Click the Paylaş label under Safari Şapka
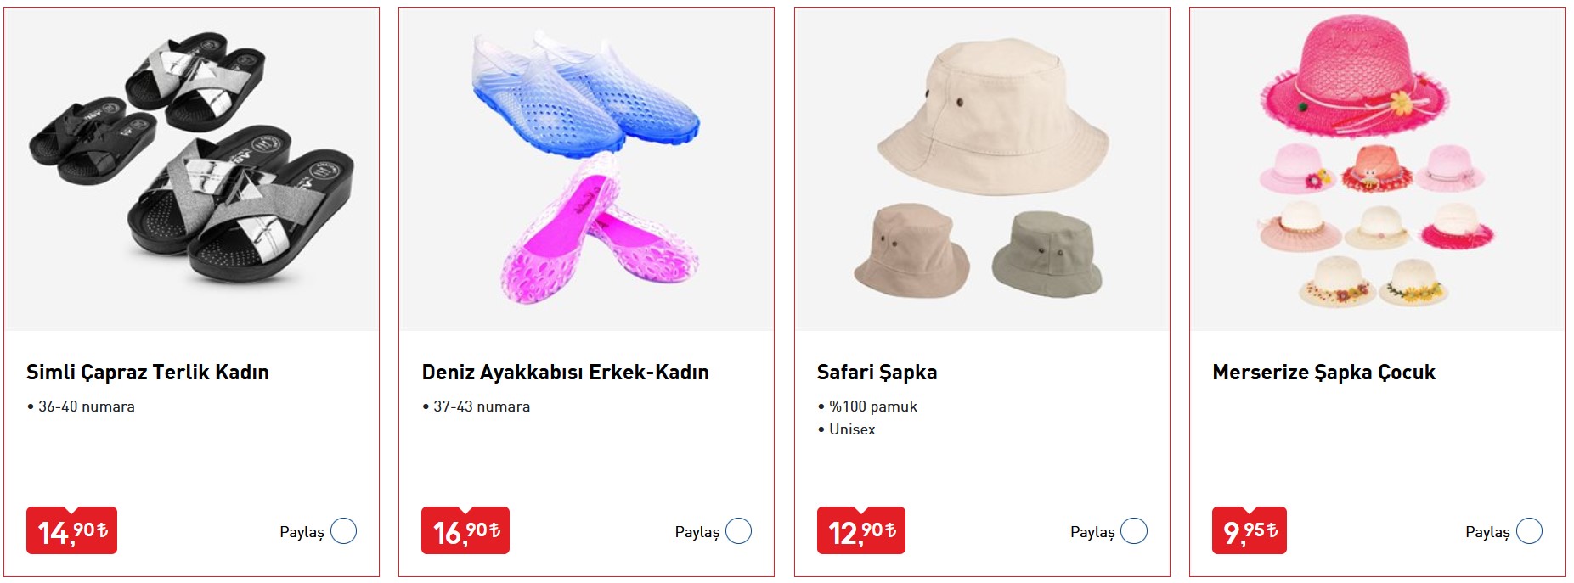 [1092, 532]
